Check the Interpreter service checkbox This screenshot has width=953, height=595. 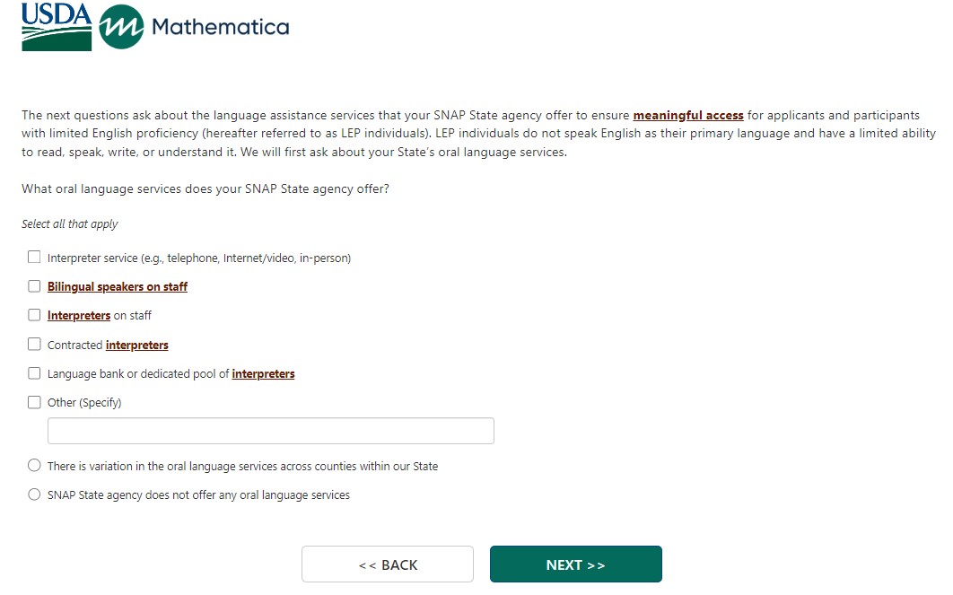click(x=34, y=257)
